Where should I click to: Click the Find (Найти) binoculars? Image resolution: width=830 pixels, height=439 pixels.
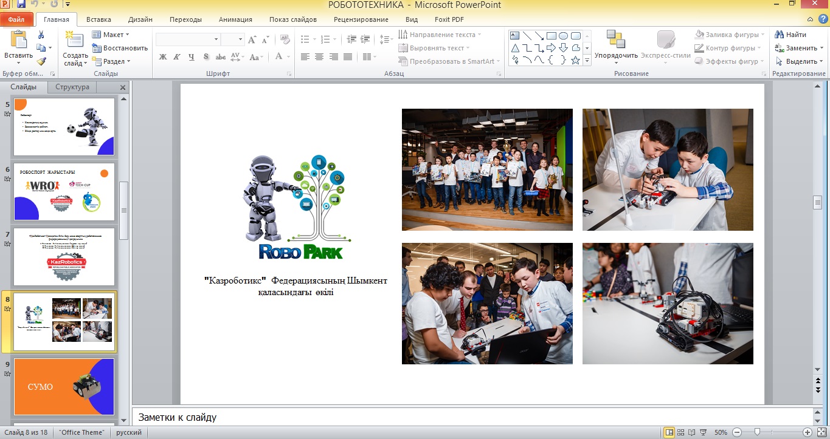(x=779, y=35)
